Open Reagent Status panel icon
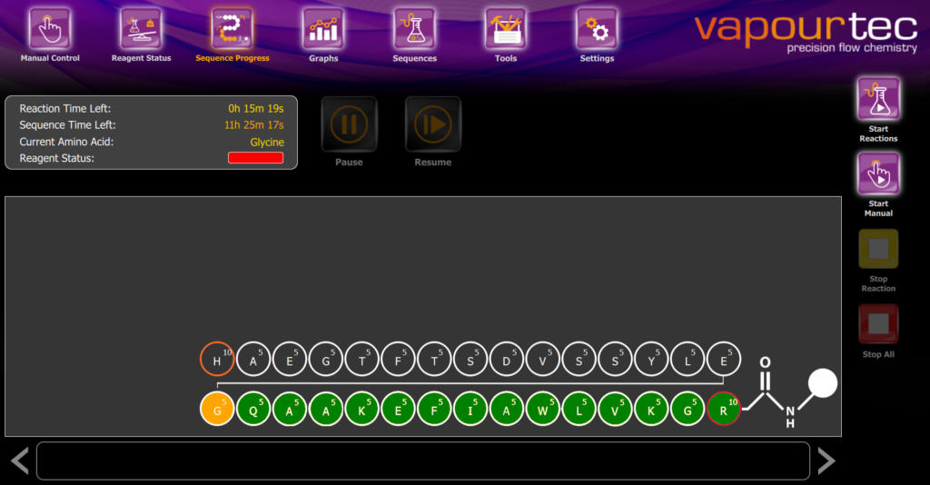The image size is (930, 485). [x=141, y=29]
